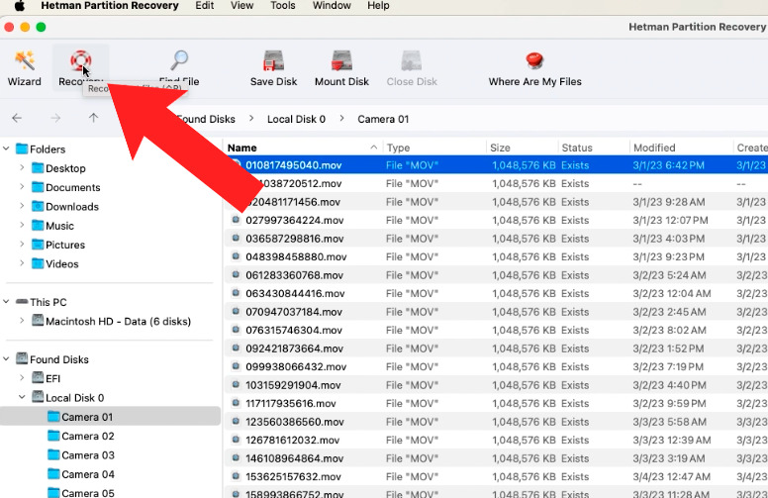Expand Macintosh HD - Data node
The height and width of the screenshot is (498, 768).
[22, 321]
